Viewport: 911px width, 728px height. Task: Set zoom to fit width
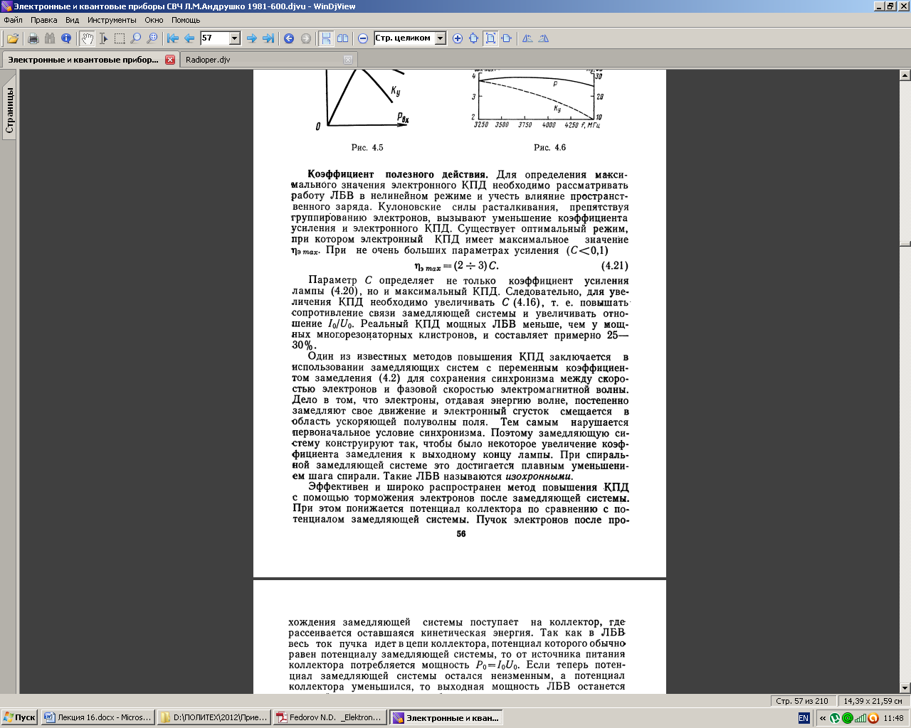coord(507,38)
